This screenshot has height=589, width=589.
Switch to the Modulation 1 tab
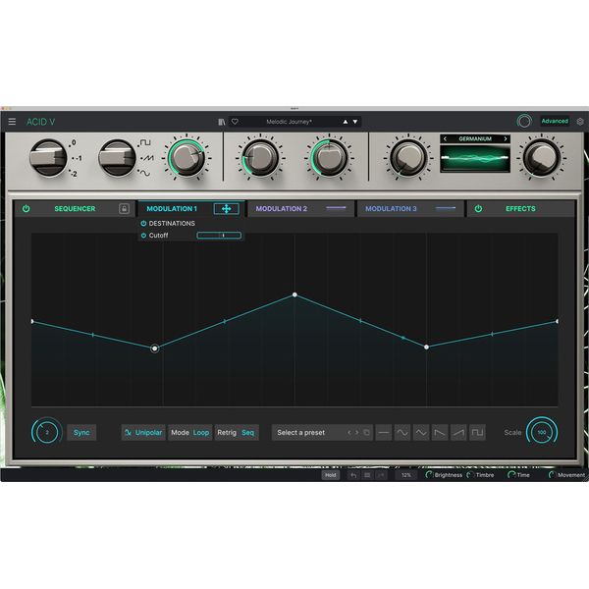(172, 208)
